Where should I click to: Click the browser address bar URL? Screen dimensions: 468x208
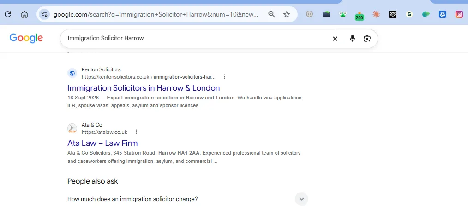point(156,14)
